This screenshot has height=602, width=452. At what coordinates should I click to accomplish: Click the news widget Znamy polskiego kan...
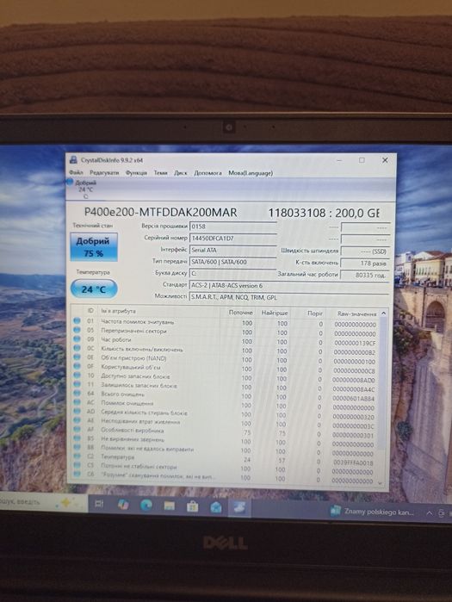coord(373,512)
